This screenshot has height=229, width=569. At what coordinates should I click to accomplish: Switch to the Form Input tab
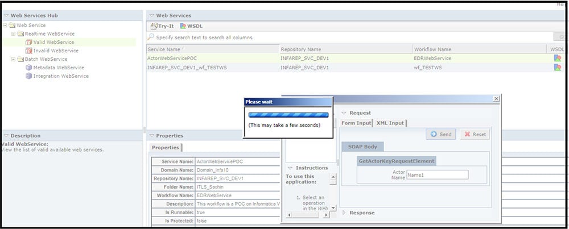356,123
